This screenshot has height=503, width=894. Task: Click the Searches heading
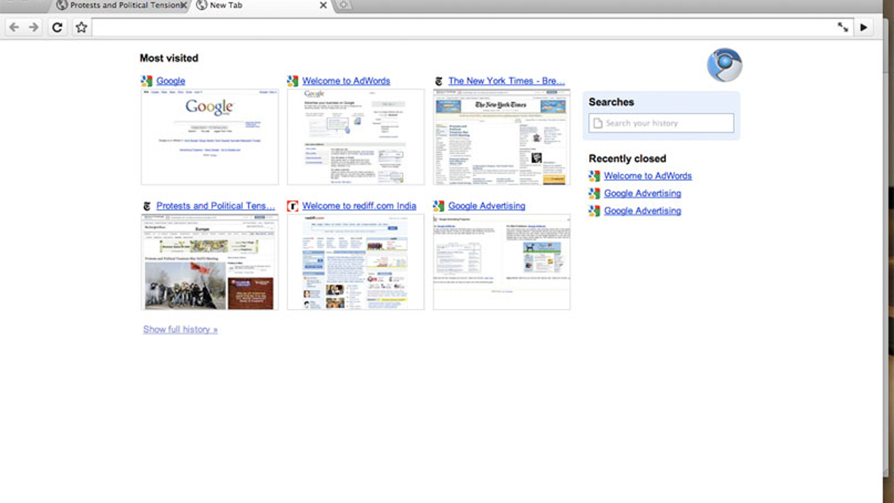pos(611,102)
